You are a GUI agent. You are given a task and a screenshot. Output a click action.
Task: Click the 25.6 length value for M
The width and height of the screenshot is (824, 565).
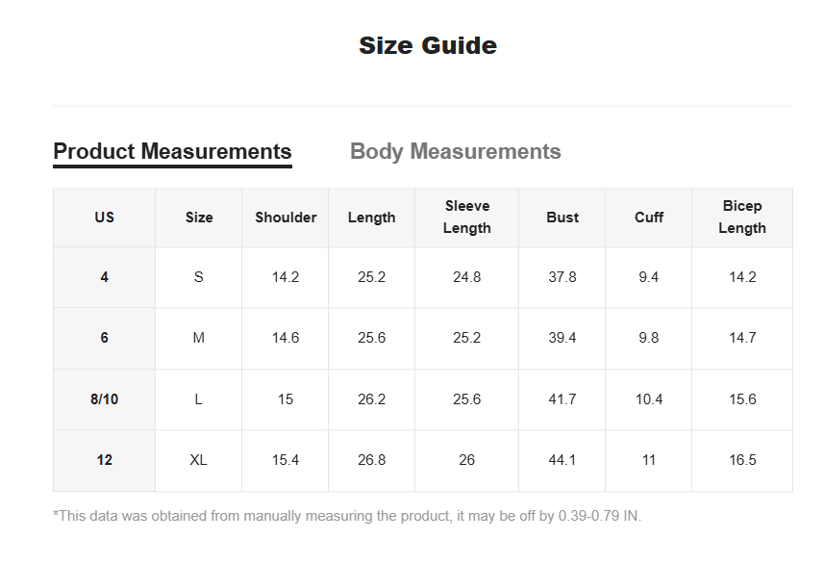click(x=371, y=338)
